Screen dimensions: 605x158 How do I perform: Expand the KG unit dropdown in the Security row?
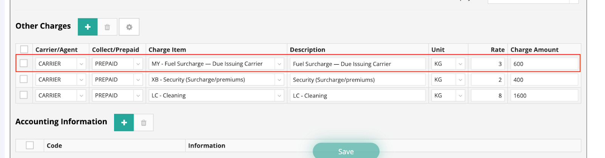point(460,80)
